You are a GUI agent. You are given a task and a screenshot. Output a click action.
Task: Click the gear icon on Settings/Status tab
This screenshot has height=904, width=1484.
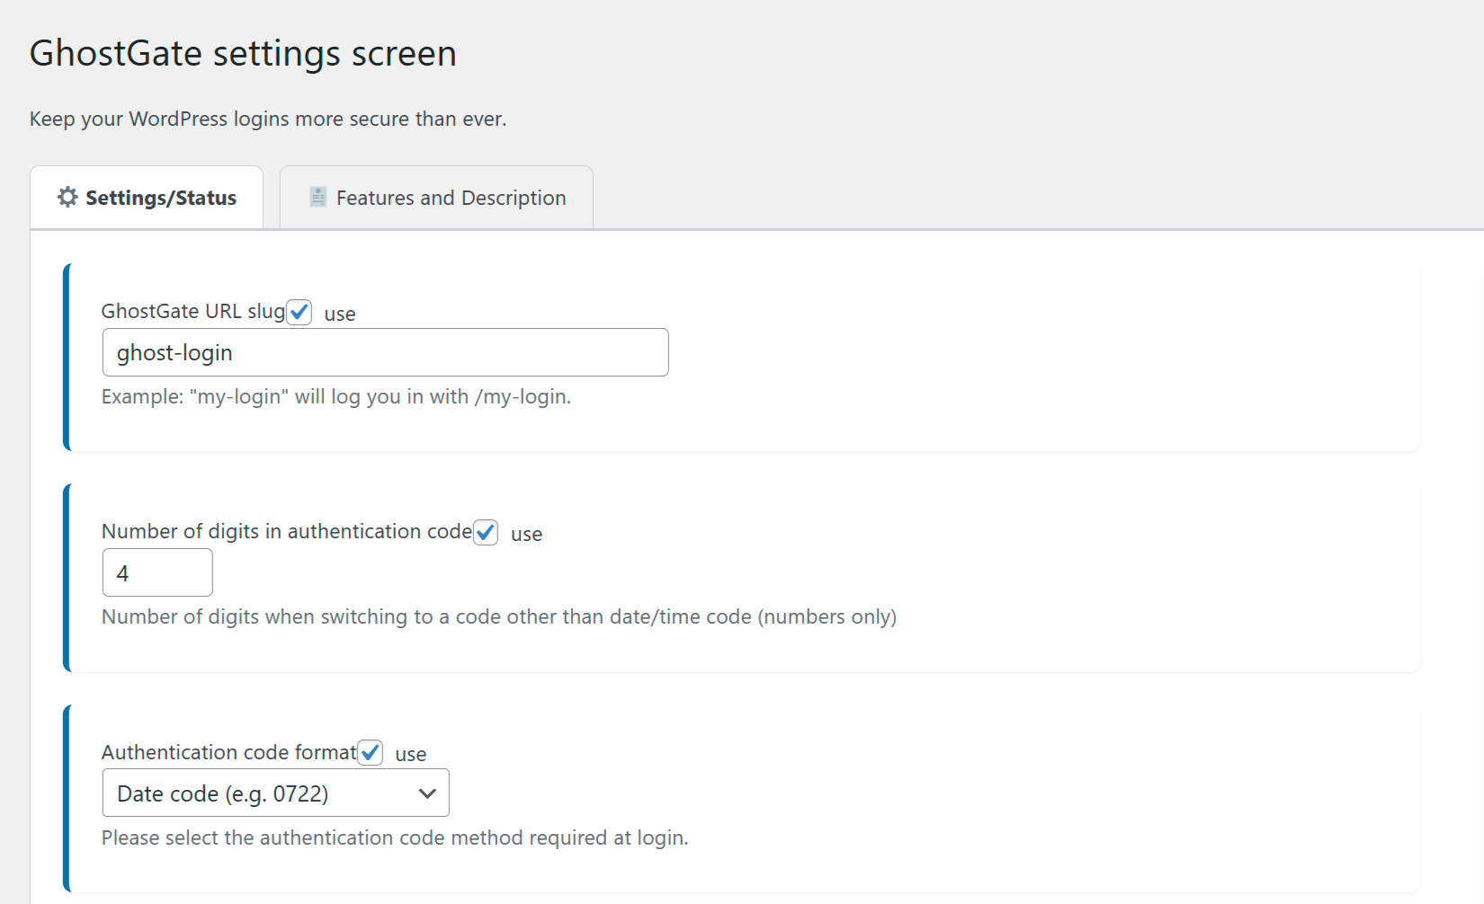(67, 197)
